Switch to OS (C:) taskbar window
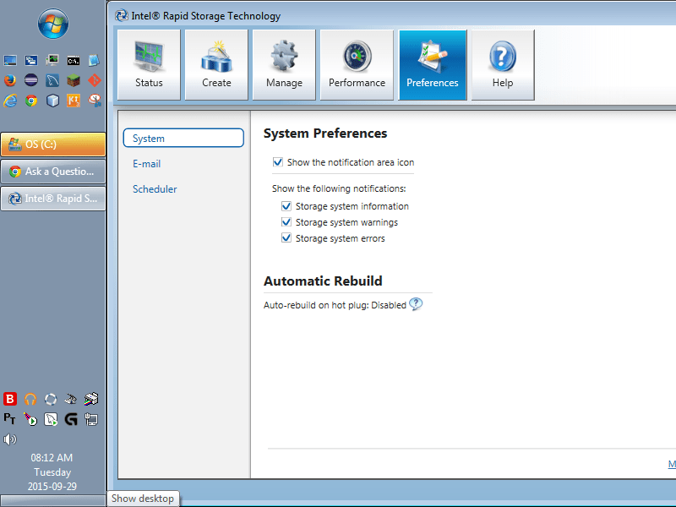676x507 pixels. [x=53, y=144]
